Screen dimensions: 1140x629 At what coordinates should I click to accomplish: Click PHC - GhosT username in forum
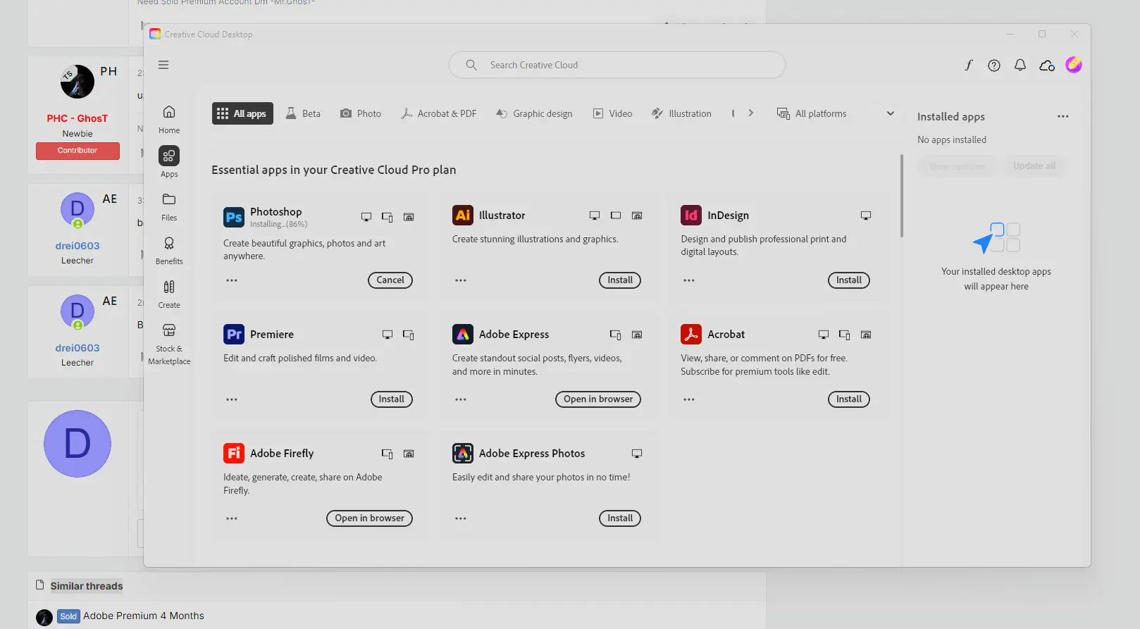tap(78, 118)
